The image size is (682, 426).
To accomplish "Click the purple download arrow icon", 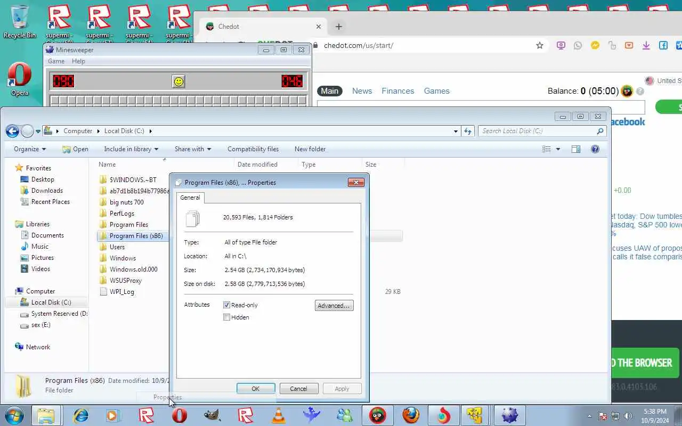I will point(646,46).
